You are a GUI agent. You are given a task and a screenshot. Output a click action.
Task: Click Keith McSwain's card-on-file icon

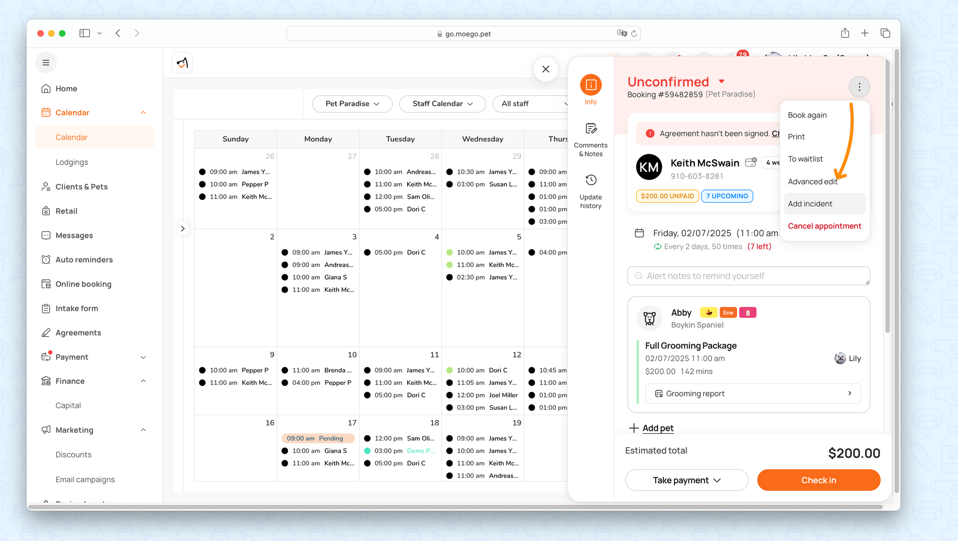(x=751, y=162)
